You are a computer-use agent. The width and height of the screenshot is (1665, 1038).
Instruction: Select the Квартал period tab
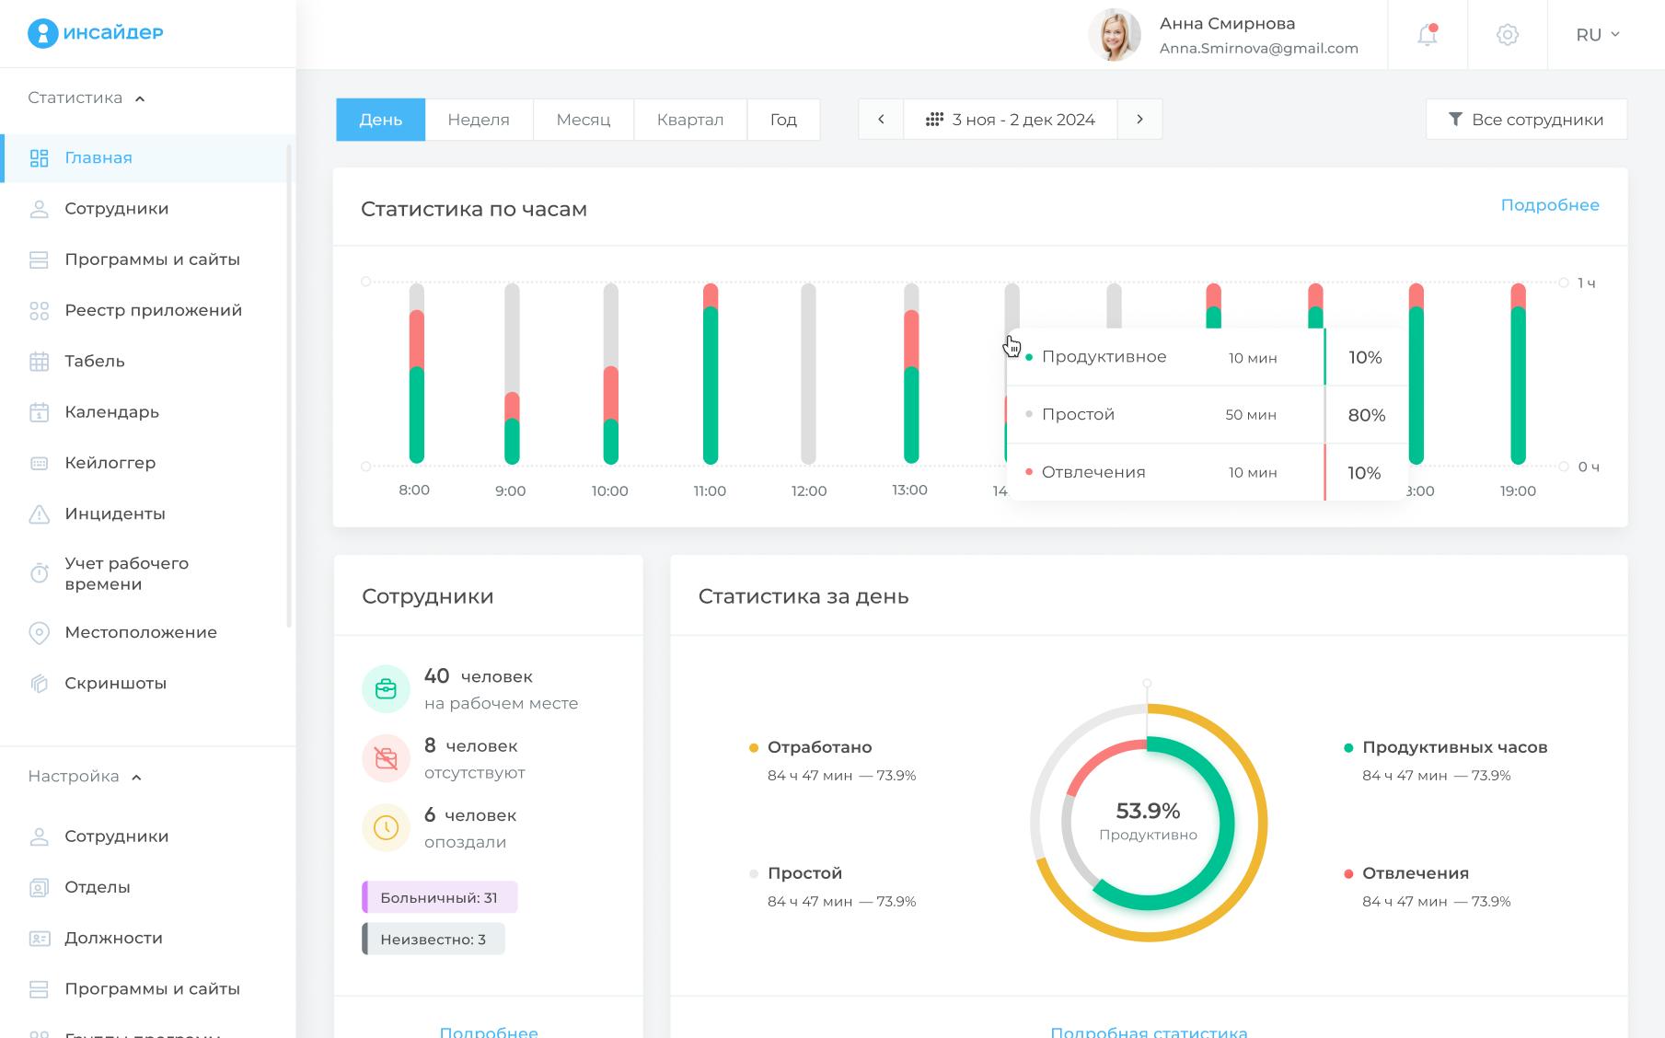[x=689, y=120]
